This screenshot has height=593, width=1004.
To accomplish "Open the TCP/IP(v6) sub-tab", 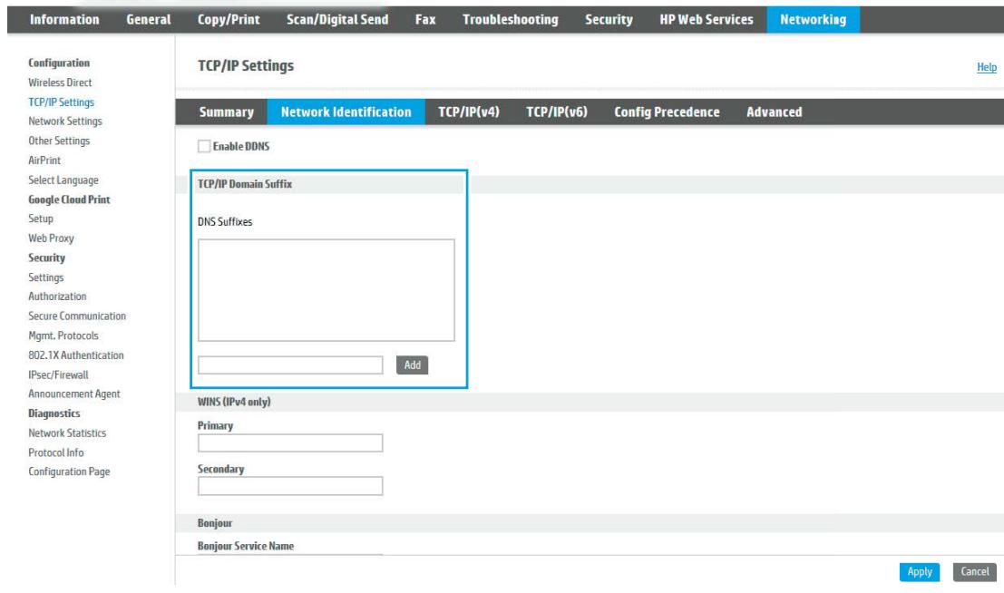I will coord(557,112).
